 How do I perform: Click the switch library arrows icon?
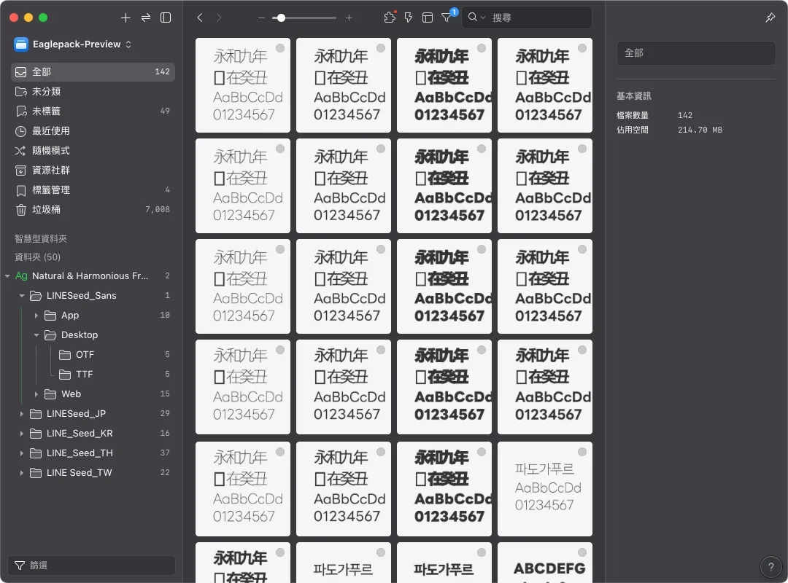146,17
